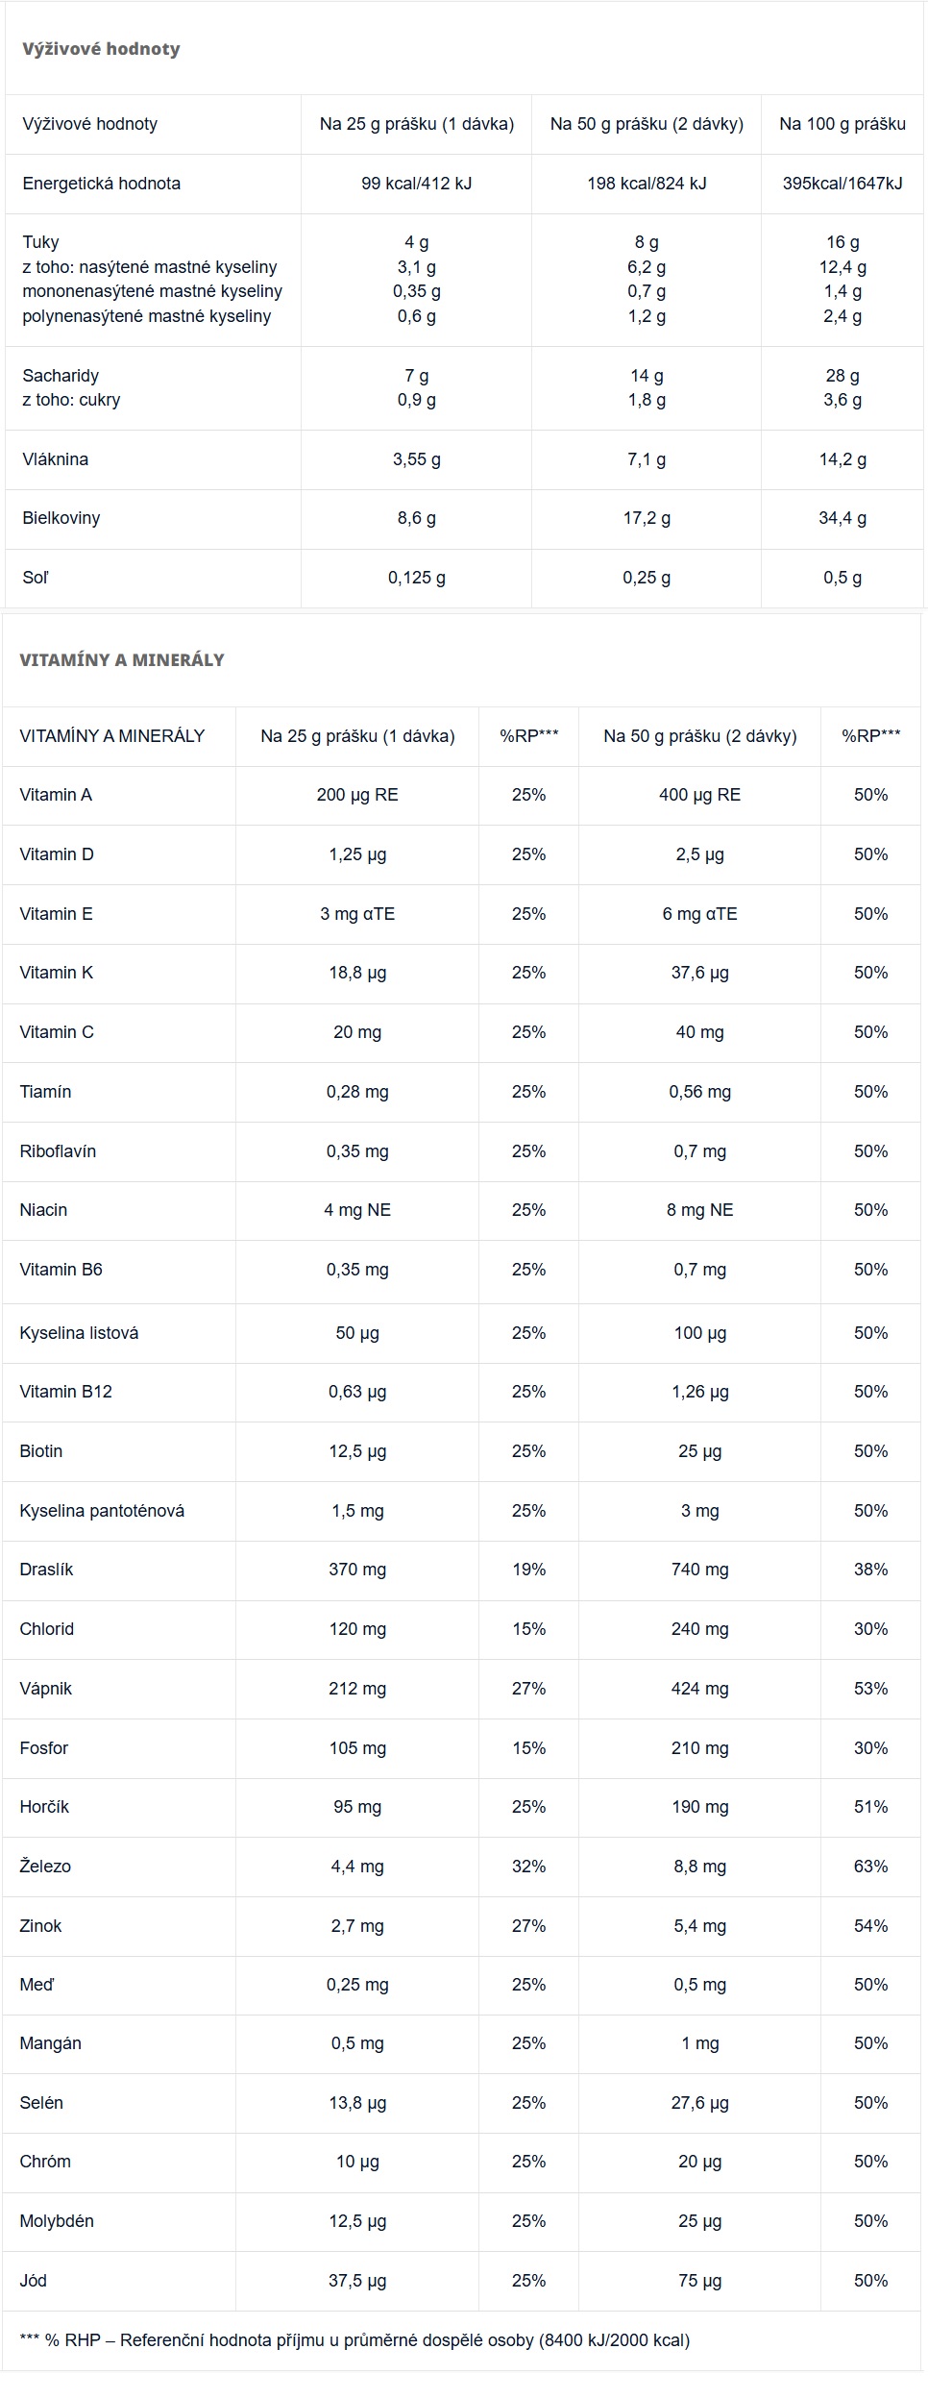Click the 99 kcal/412 kJ energy value
Screen dimensions: 928x2399
(416, 184)
